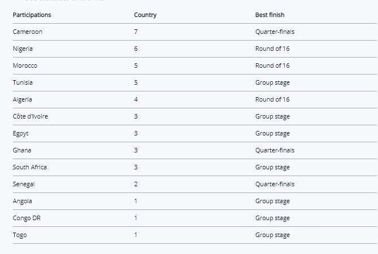Select Algeria in the first column
The height and width of the screenshot is (254, 378).
coord(23,99)
